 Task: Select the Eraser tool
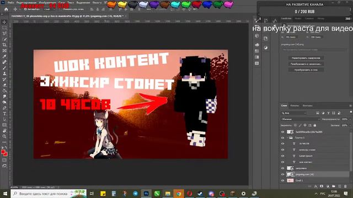[x=4, y=85]
